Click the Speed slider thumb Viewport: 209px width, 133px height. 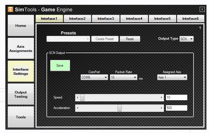82,98
